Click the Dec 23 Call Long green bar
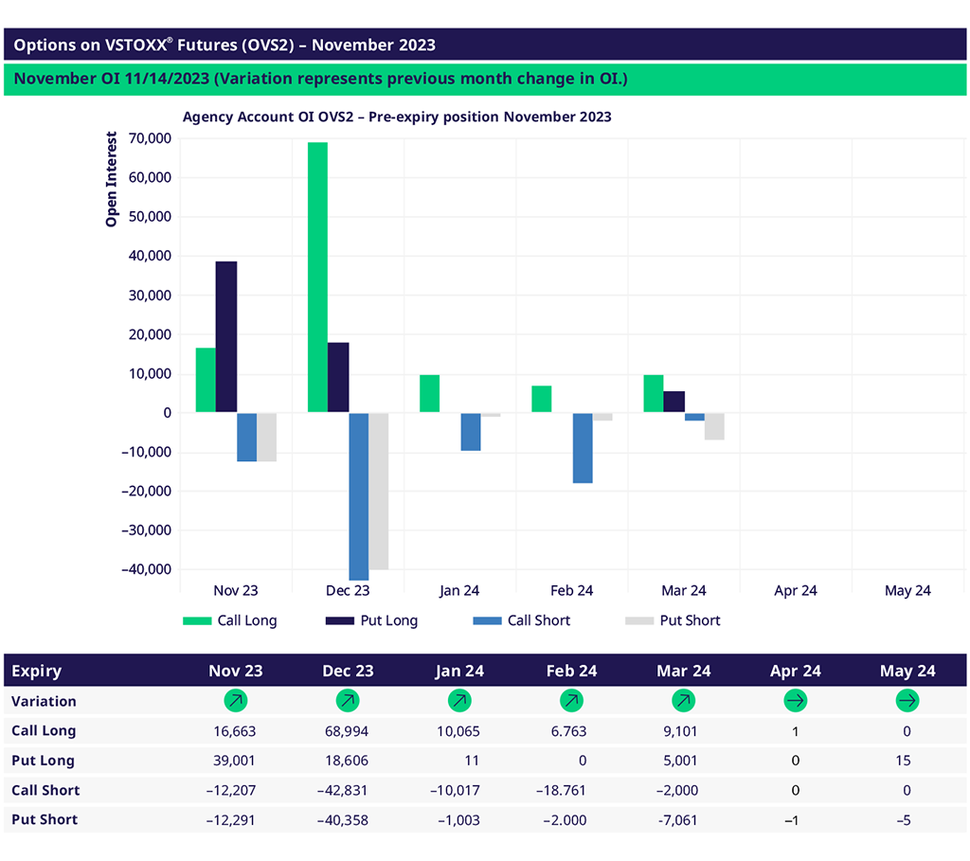The width and height of the screenshot is (970, 861). point(317,277)
